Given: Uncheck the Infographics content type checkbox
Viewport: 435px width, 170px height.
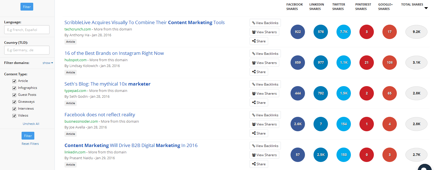Looking at the screenshot, I should point(14,88).
